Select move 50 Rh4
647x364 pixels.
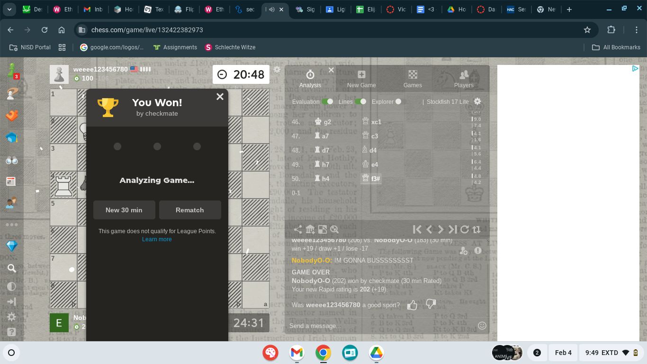point(322,179)
